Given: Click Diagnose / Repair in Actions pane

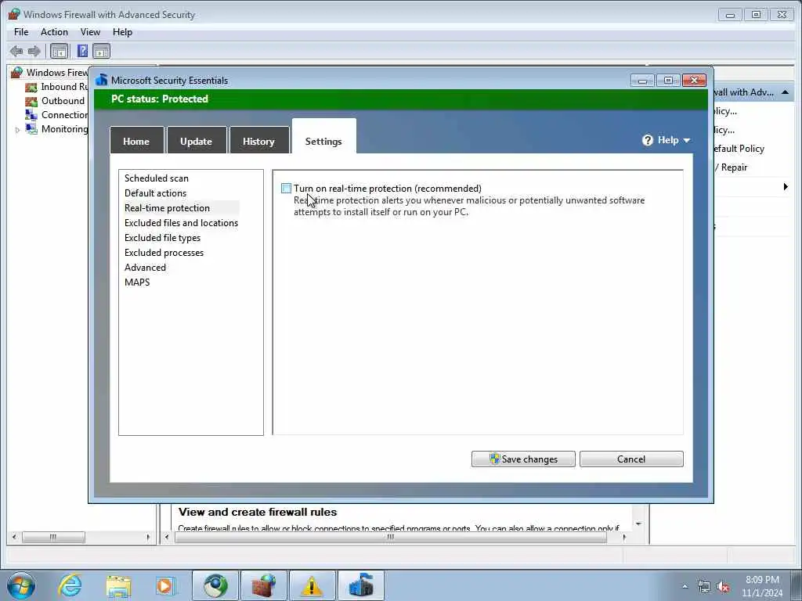Looking at the screenshot, I should [732, 167].
